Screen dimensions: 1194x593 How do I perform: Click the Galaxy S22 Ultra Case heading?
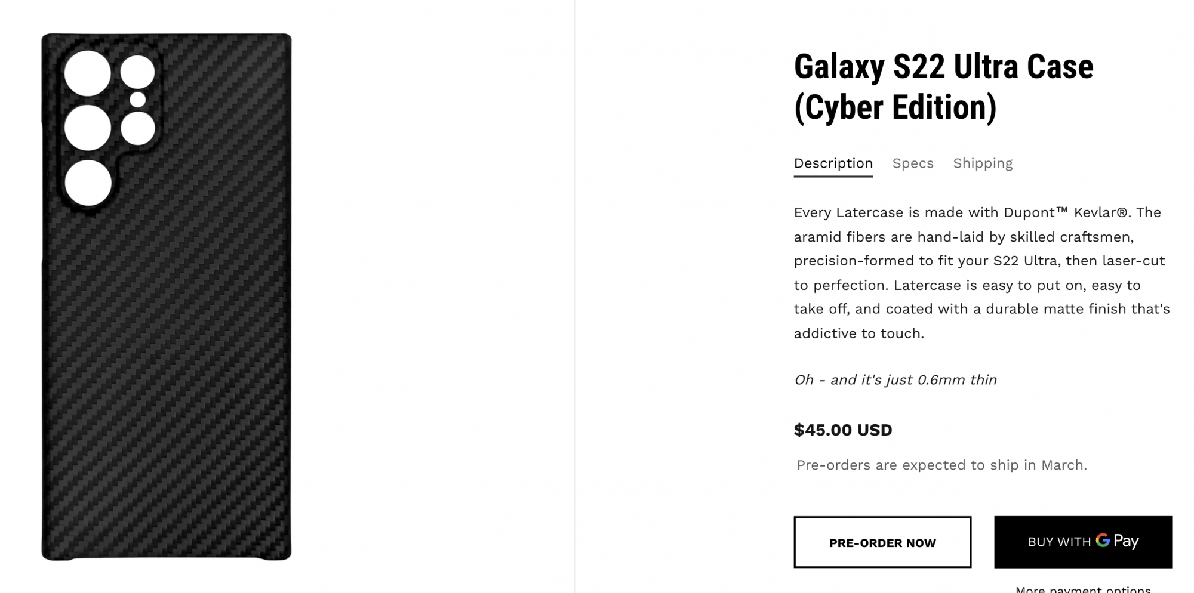(x=943, y=67)
